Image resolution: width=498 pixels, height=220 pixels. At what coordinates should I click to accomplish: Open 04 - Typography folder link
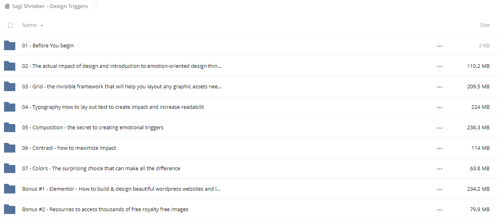pyautogui.click(x=113, y=107)
